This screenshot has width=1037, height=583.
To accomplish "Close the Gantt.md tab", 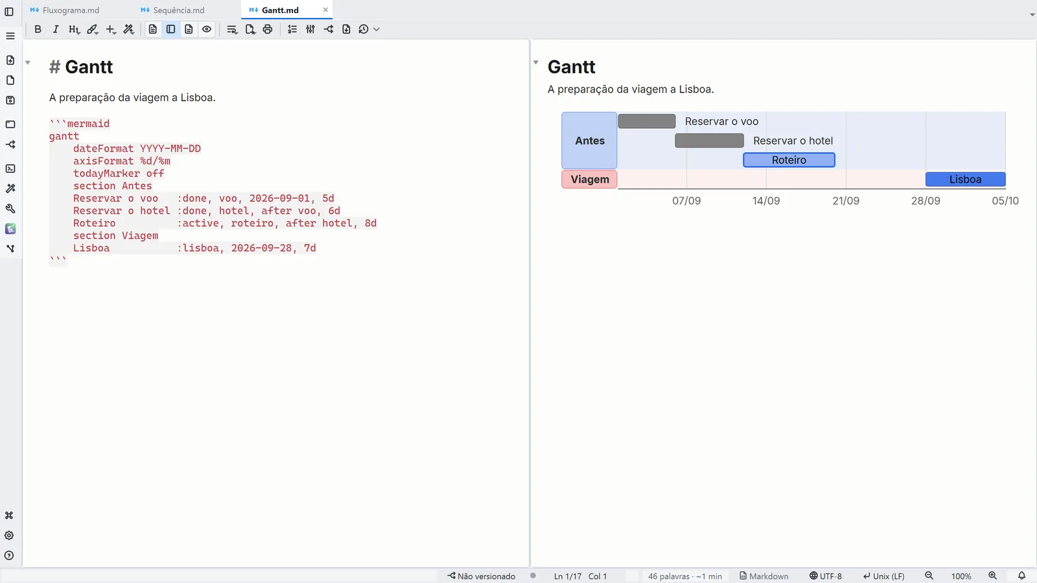I will pyautogui.click(x=325, y=10).
